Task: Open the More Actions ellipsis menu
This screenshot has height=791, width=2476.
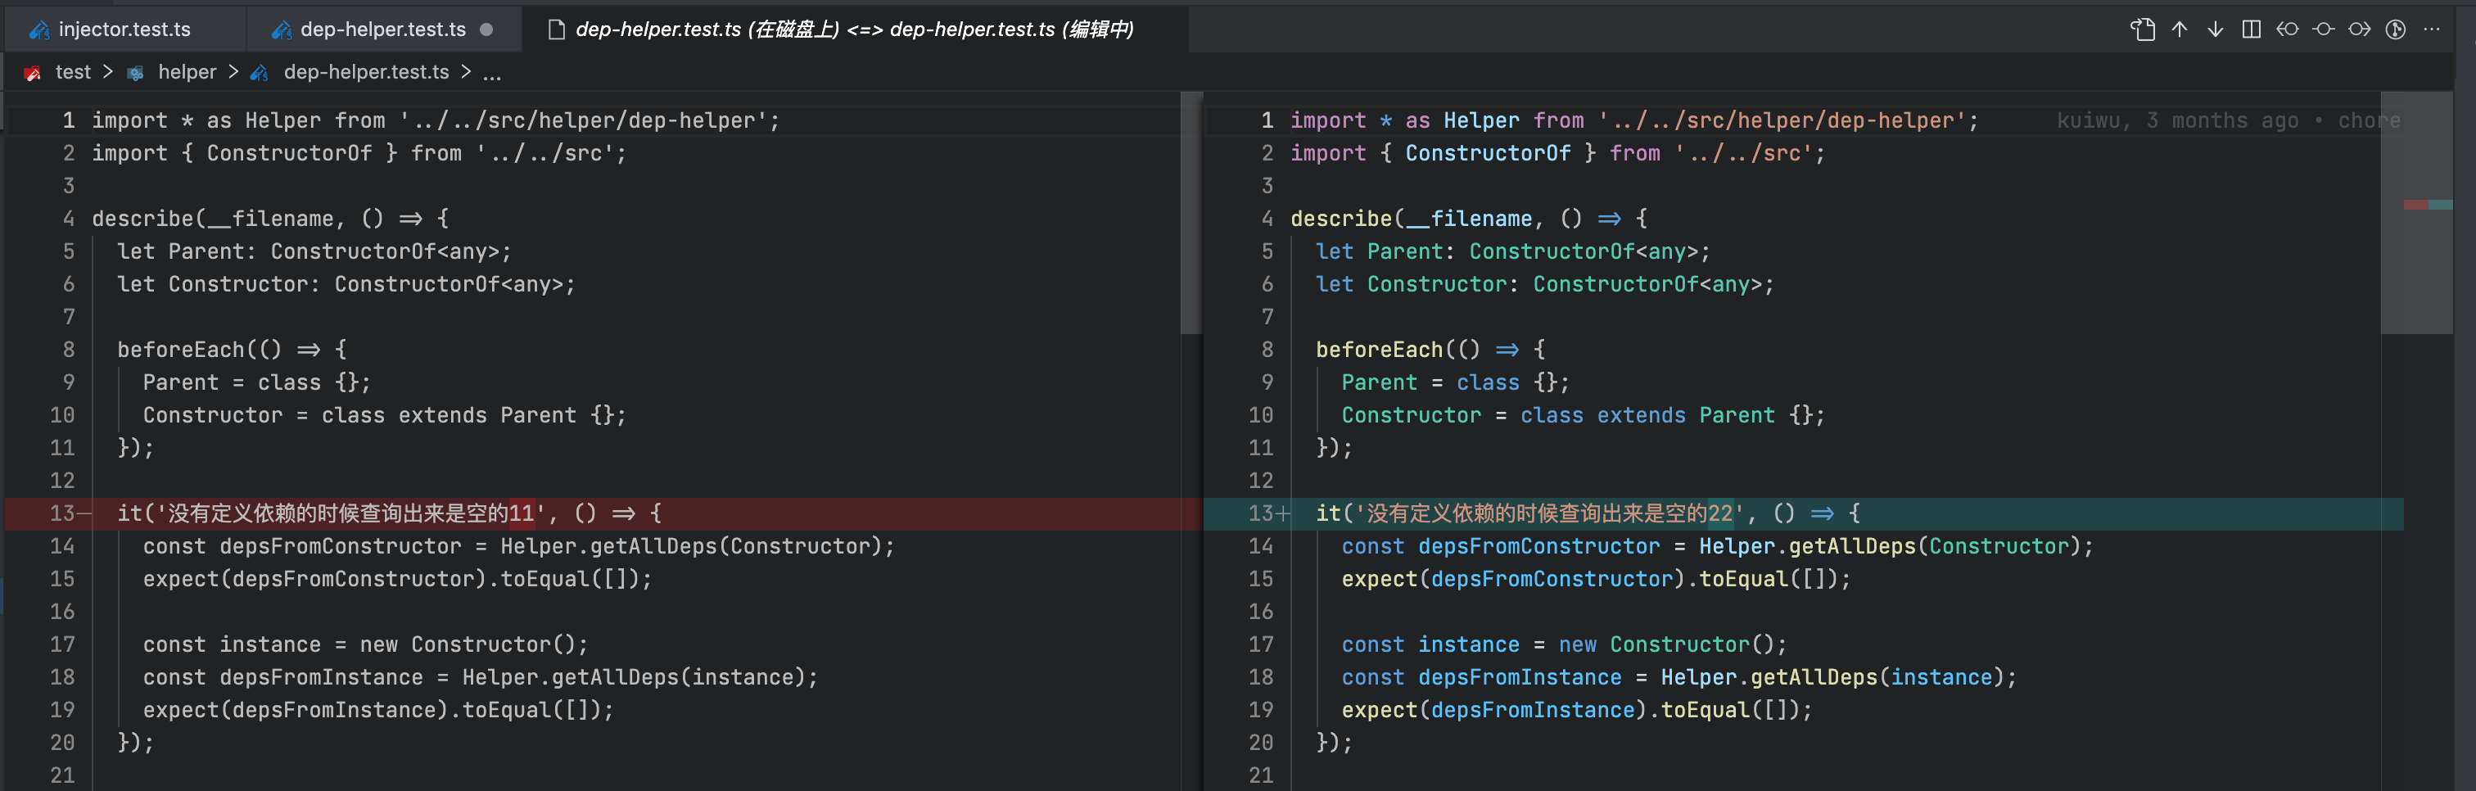Action: (x=2432, y=29)
